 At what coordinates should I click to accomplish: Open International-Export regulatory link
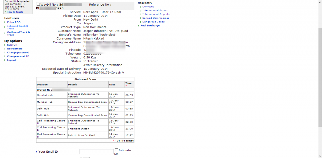pos(155,10)
